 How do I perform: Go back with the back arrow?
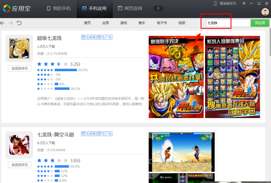2,23
